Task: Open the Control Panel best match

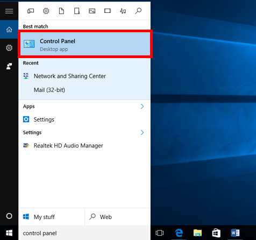Action: click(85, 44)
